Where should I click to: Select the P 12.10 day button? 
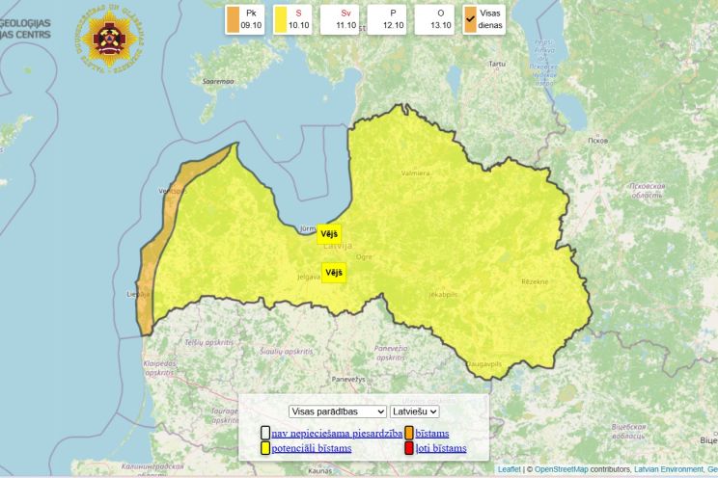tap(386, 19)
